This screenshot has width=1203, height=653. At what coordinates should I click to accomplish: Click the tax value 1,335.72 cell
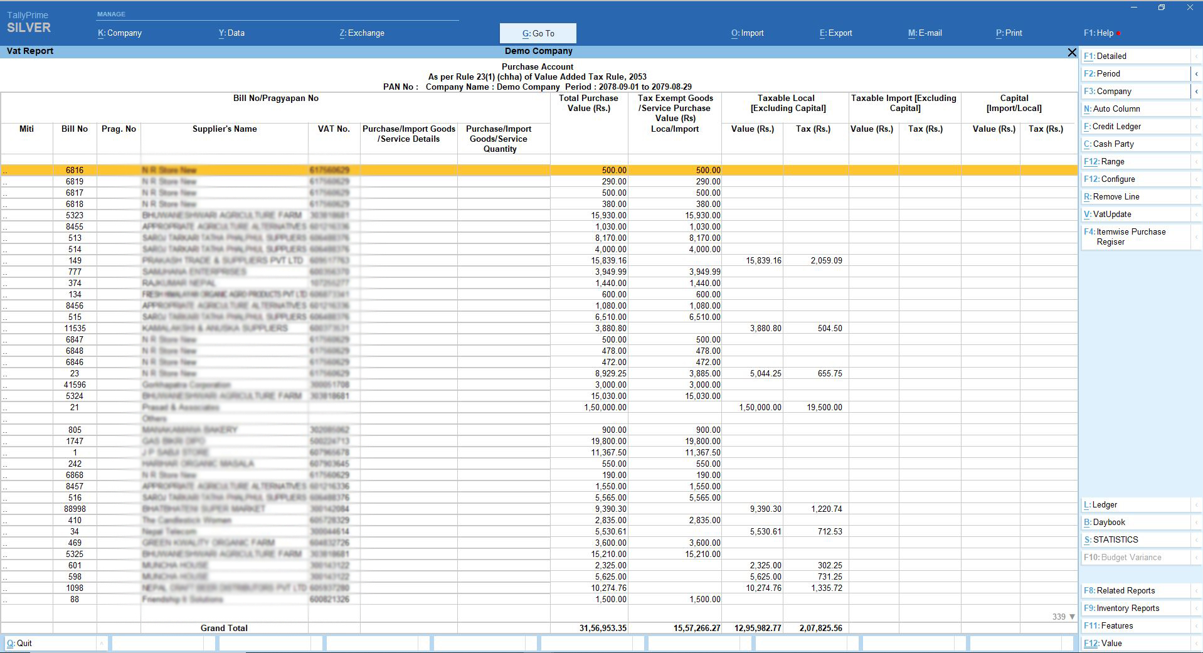pyautogui.click(x=826, y=588)
